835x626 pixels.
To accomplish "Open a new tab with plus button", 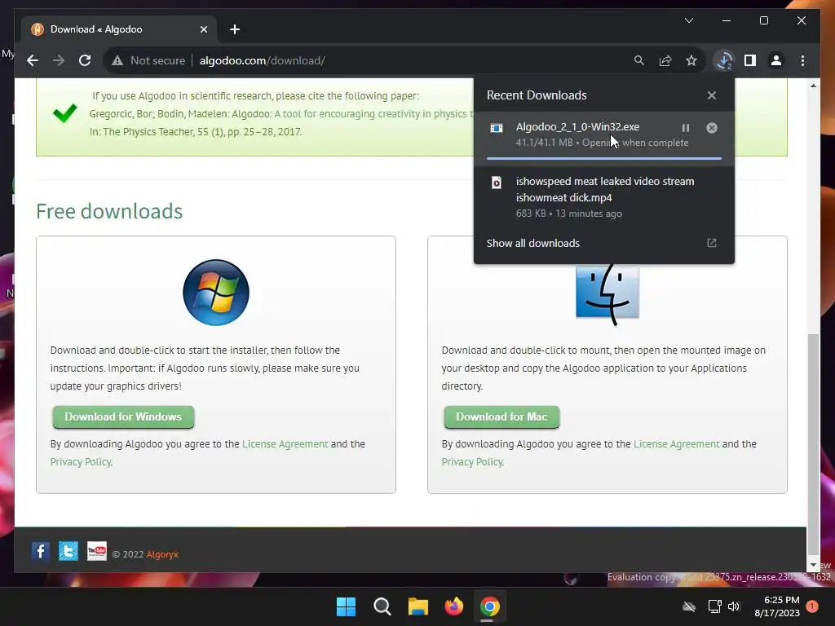I will (x=235, y=29).
